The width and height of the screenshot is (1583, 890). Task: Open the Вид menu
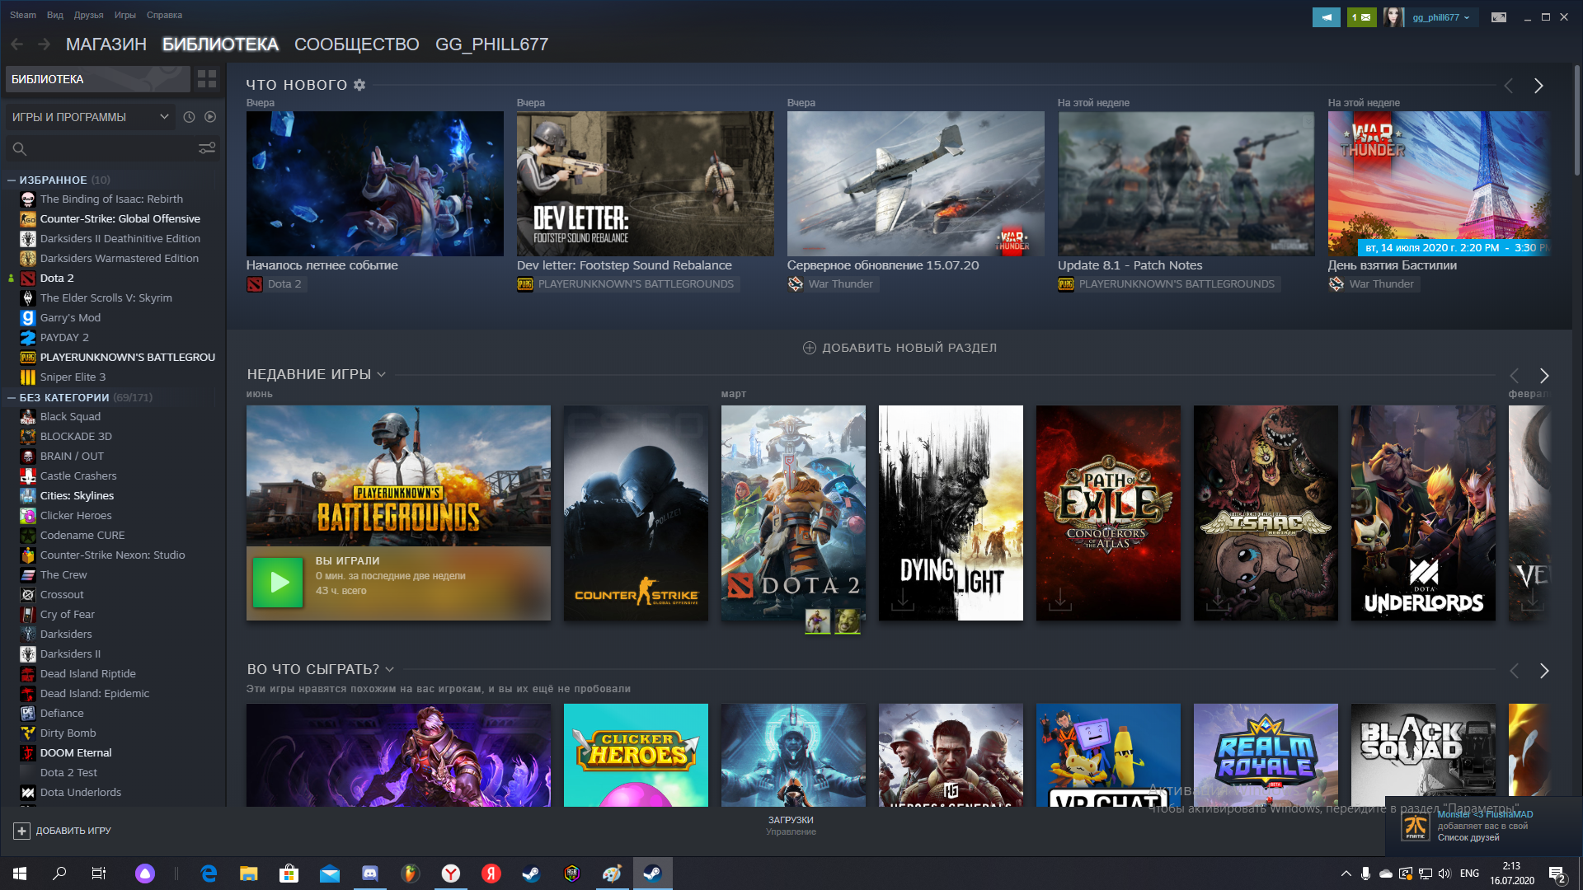pos(55,15)
